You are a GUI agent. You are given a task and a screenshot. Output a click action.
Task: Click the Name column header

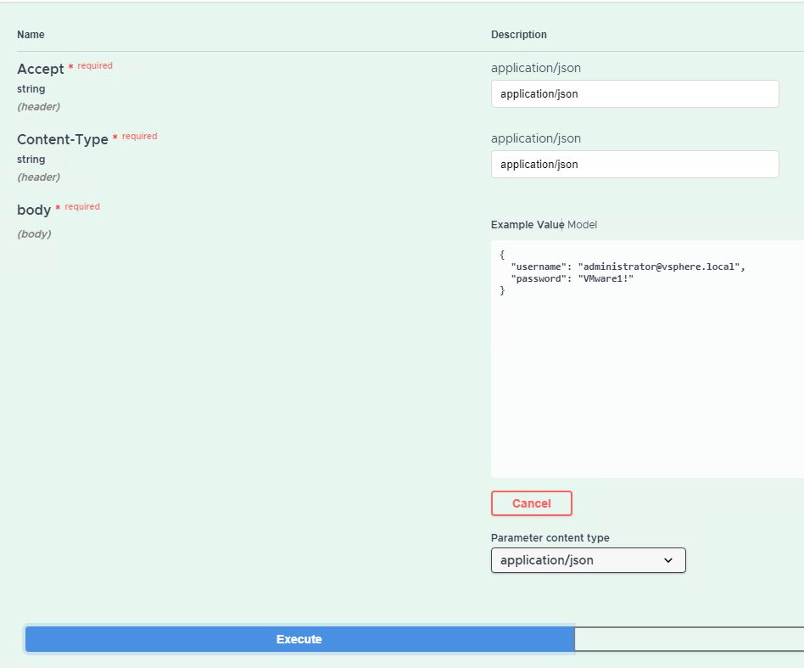(31, 35)
